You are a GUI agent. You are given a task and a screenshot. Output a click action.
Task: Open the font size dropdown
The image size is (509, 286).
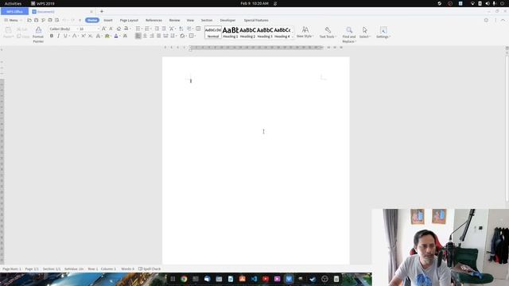pyautogui.click(x=98, y=29)
